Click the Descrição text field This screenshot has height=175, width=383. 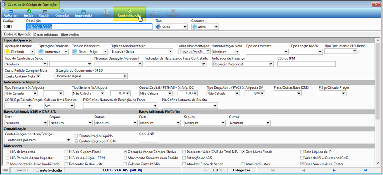click(90, 27)
